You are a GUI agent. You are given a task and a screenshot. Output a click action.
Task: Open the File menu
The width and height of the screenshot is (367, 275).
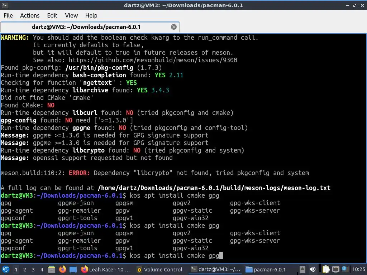(8, 15)
